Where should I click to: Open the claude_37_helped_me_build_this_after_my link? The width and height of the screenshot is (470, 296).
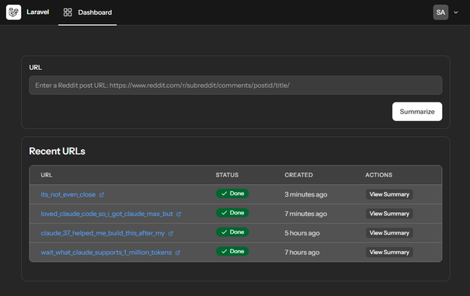point(103,233)
